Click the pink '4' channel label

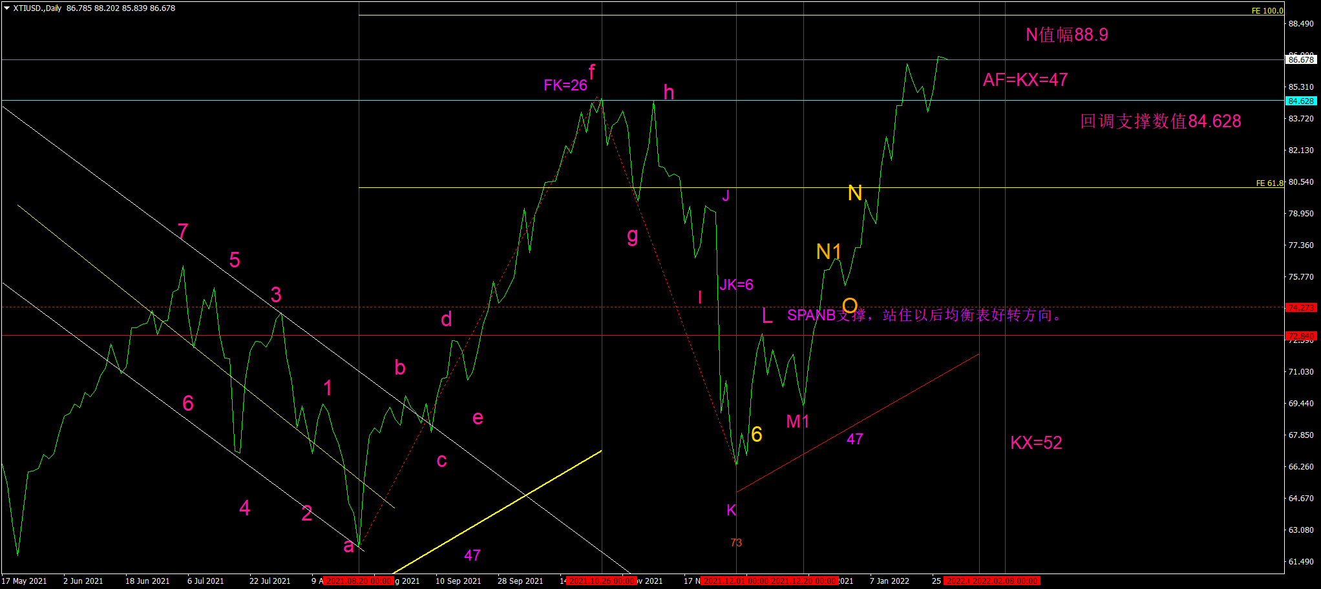pos(245,508)
